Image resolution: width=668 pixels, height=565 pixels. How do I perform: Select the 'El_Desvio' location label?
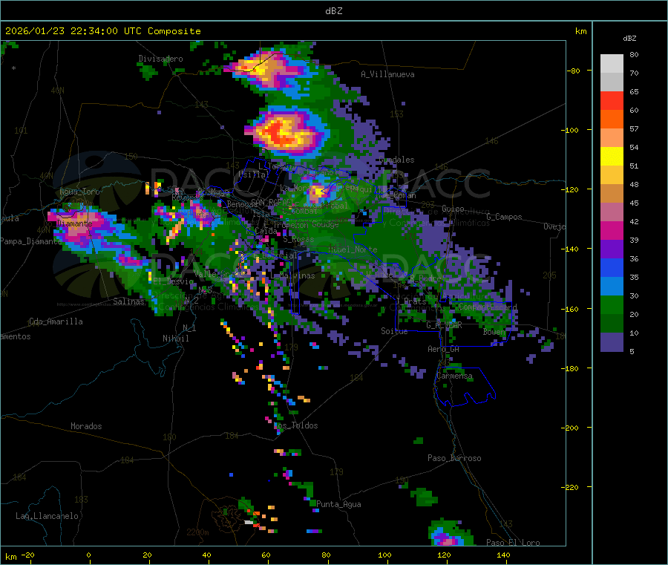pos(174,281)
